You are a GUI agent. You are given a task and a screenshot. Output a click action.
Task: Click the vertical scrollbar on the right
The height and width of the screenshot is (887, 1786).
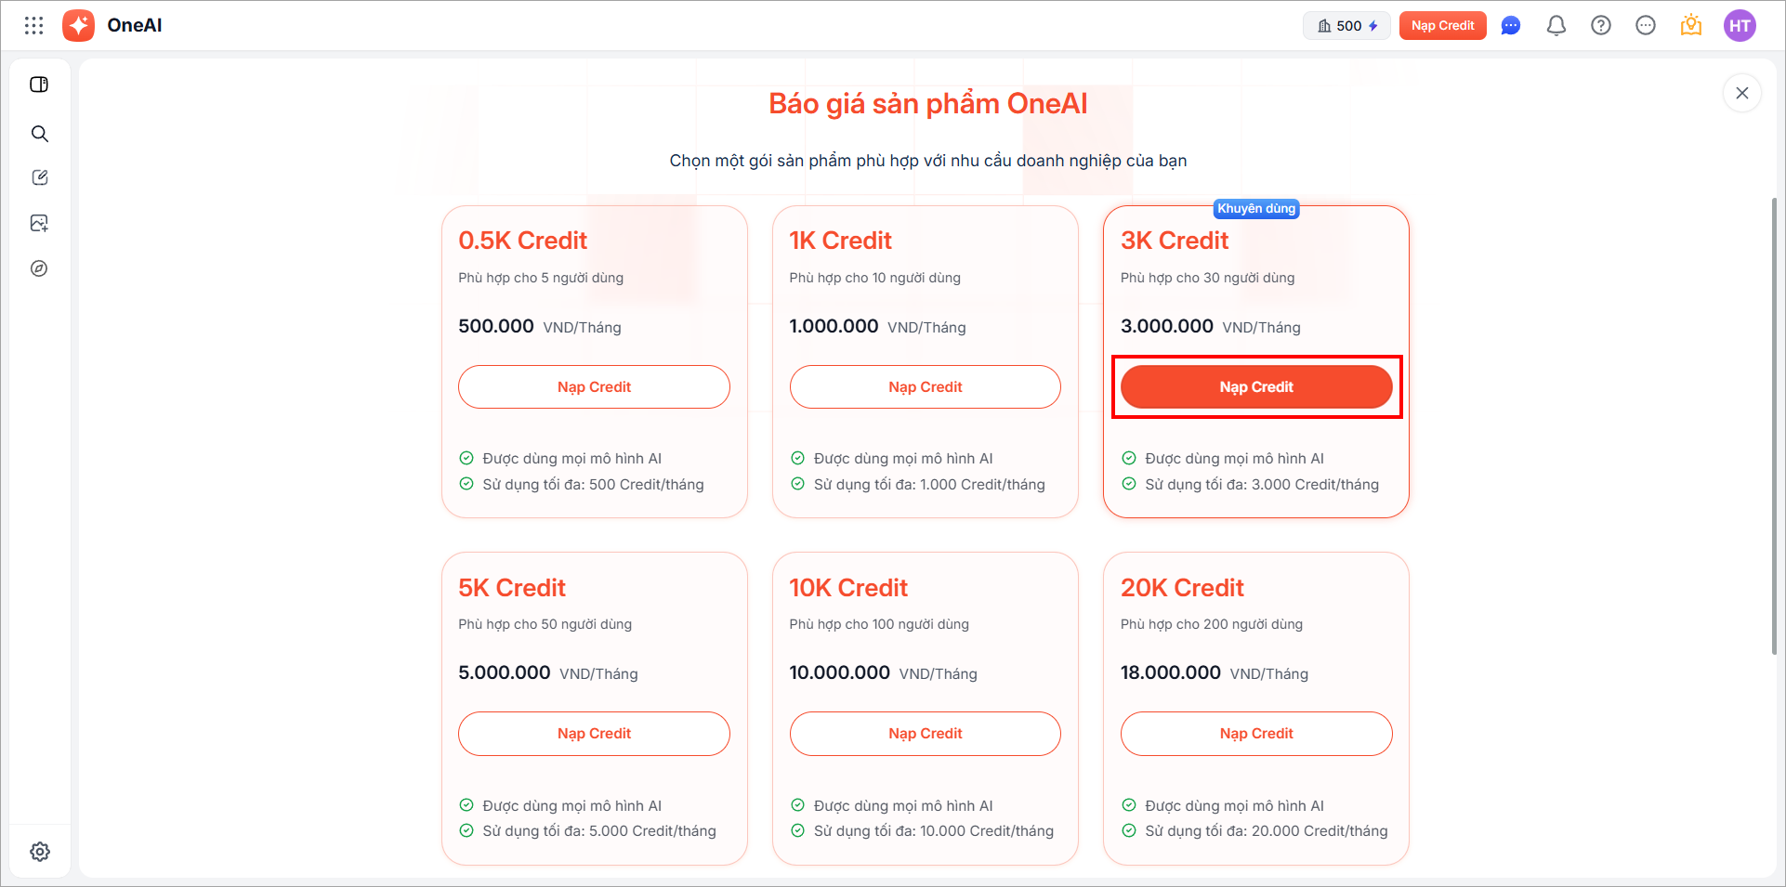(1774, 427)
